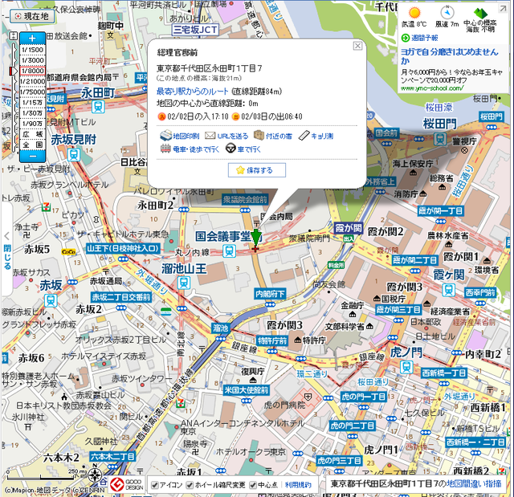Toggle the ホイール縮尺変更 checkbox
Screen dimensions: 514x497
190,484
